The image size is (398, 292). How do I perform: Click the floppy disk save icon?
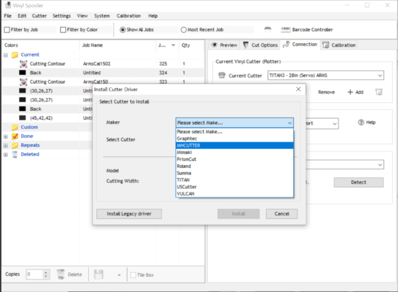(x=99, y=274)
